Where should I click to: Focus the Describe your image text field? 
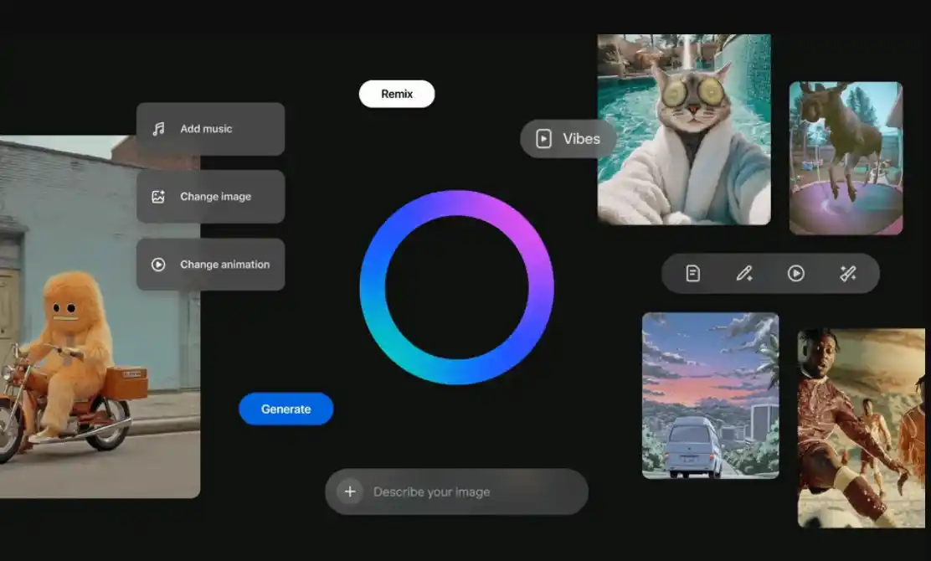coord(469,492)
